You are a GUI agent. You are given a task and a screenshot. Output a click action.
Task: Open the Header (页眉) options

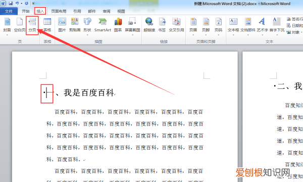coord(193,25)
